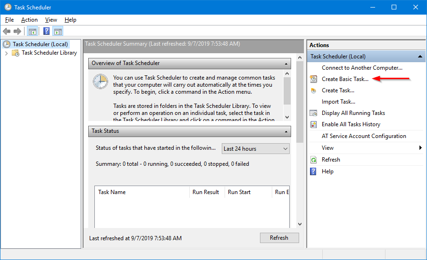The height and width of the screenshot is (260, 427).
Task: Click the Task Scheduler Summary header bar
Action: point(193,46)
